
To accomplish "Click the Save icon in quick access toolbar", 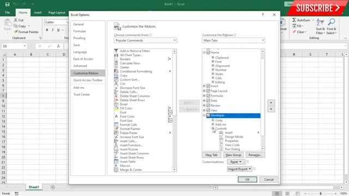I will [x=7, y=4].
